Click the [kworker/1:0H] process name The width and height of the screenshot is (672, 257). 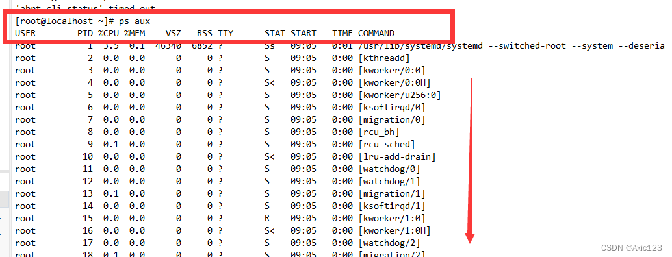point(394,231)
